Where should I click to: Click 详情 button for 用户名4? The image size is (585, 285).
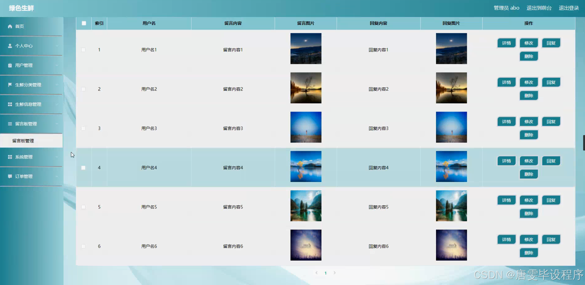506,161
